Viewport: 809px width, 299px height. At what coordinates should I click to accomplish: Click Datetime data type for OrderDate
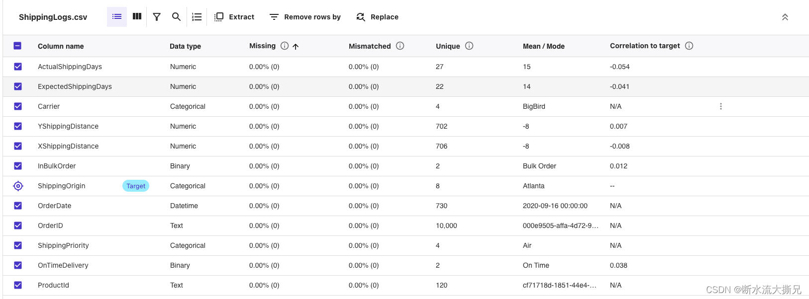click(x=184, y=206)
